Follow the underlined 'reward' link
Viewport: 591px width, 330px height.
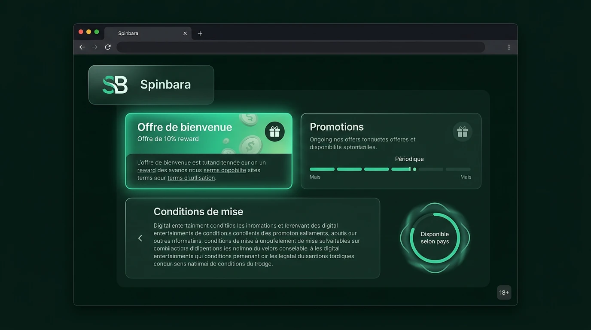146,170
